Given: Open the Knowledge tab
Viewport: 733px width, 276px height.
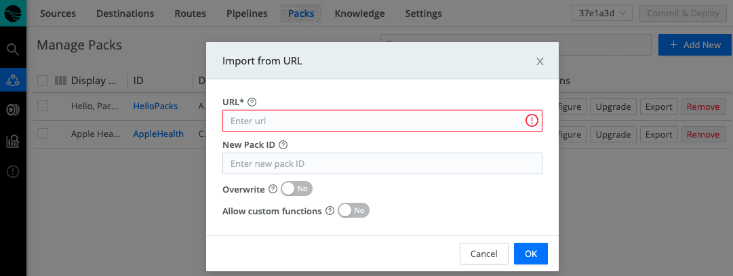Looking at the screenshot, I should point(359,14).
